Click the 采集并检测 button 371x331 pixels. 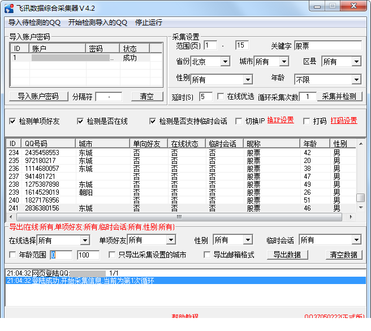click(339, 96)
